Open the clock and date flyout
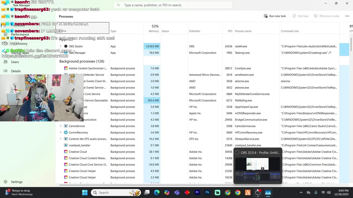 pyautogui.click(x=341, y=193)
